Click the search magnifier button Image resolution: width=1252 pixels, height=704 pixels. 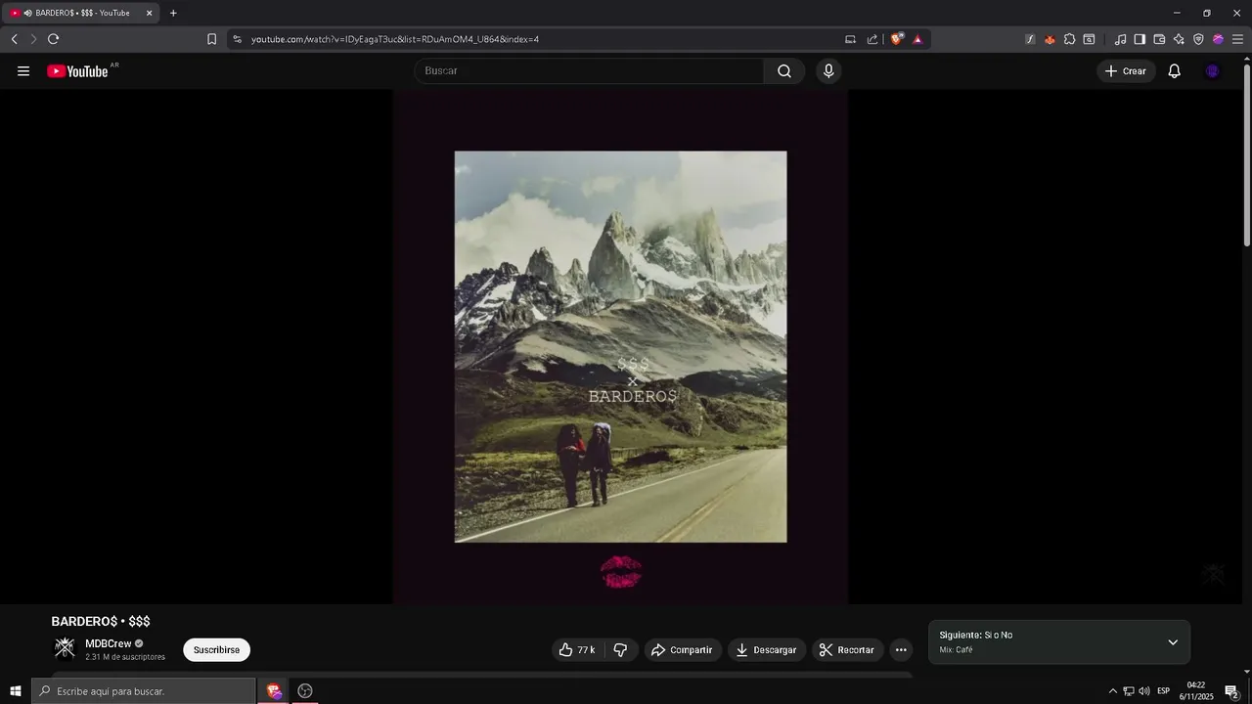click(x=784, y=71)
